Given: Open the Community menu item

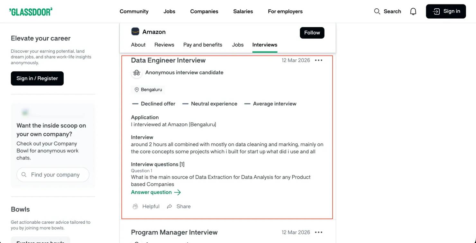Looking at the screenshot, I should (x=134, y=12).
